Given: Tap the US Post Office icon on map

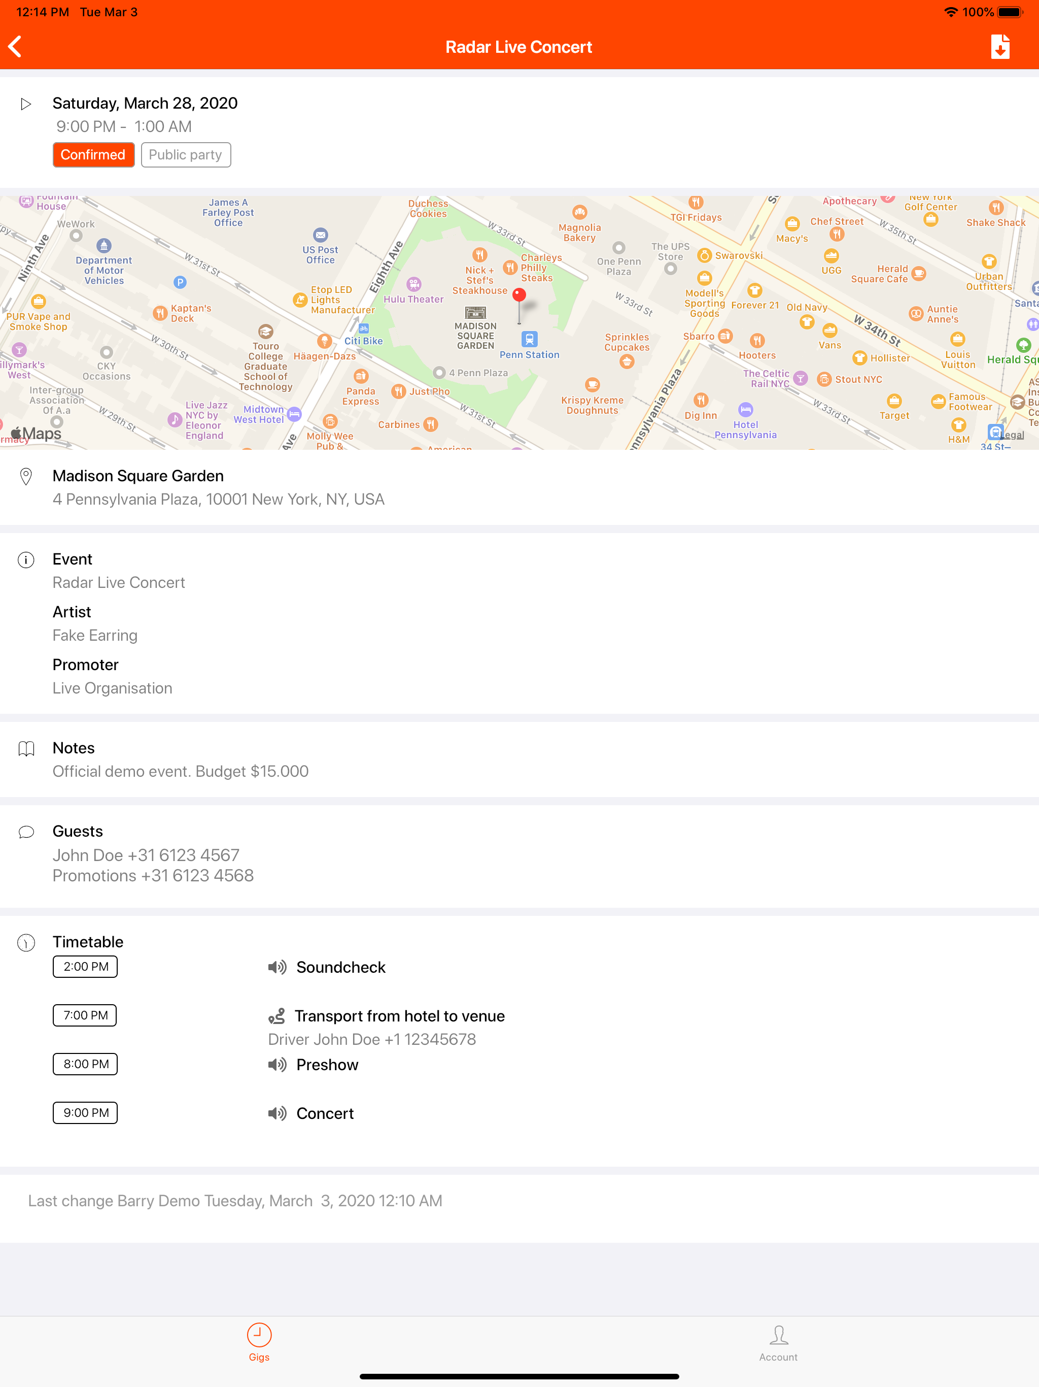Looking at the screenshot, I should (320, 235).
